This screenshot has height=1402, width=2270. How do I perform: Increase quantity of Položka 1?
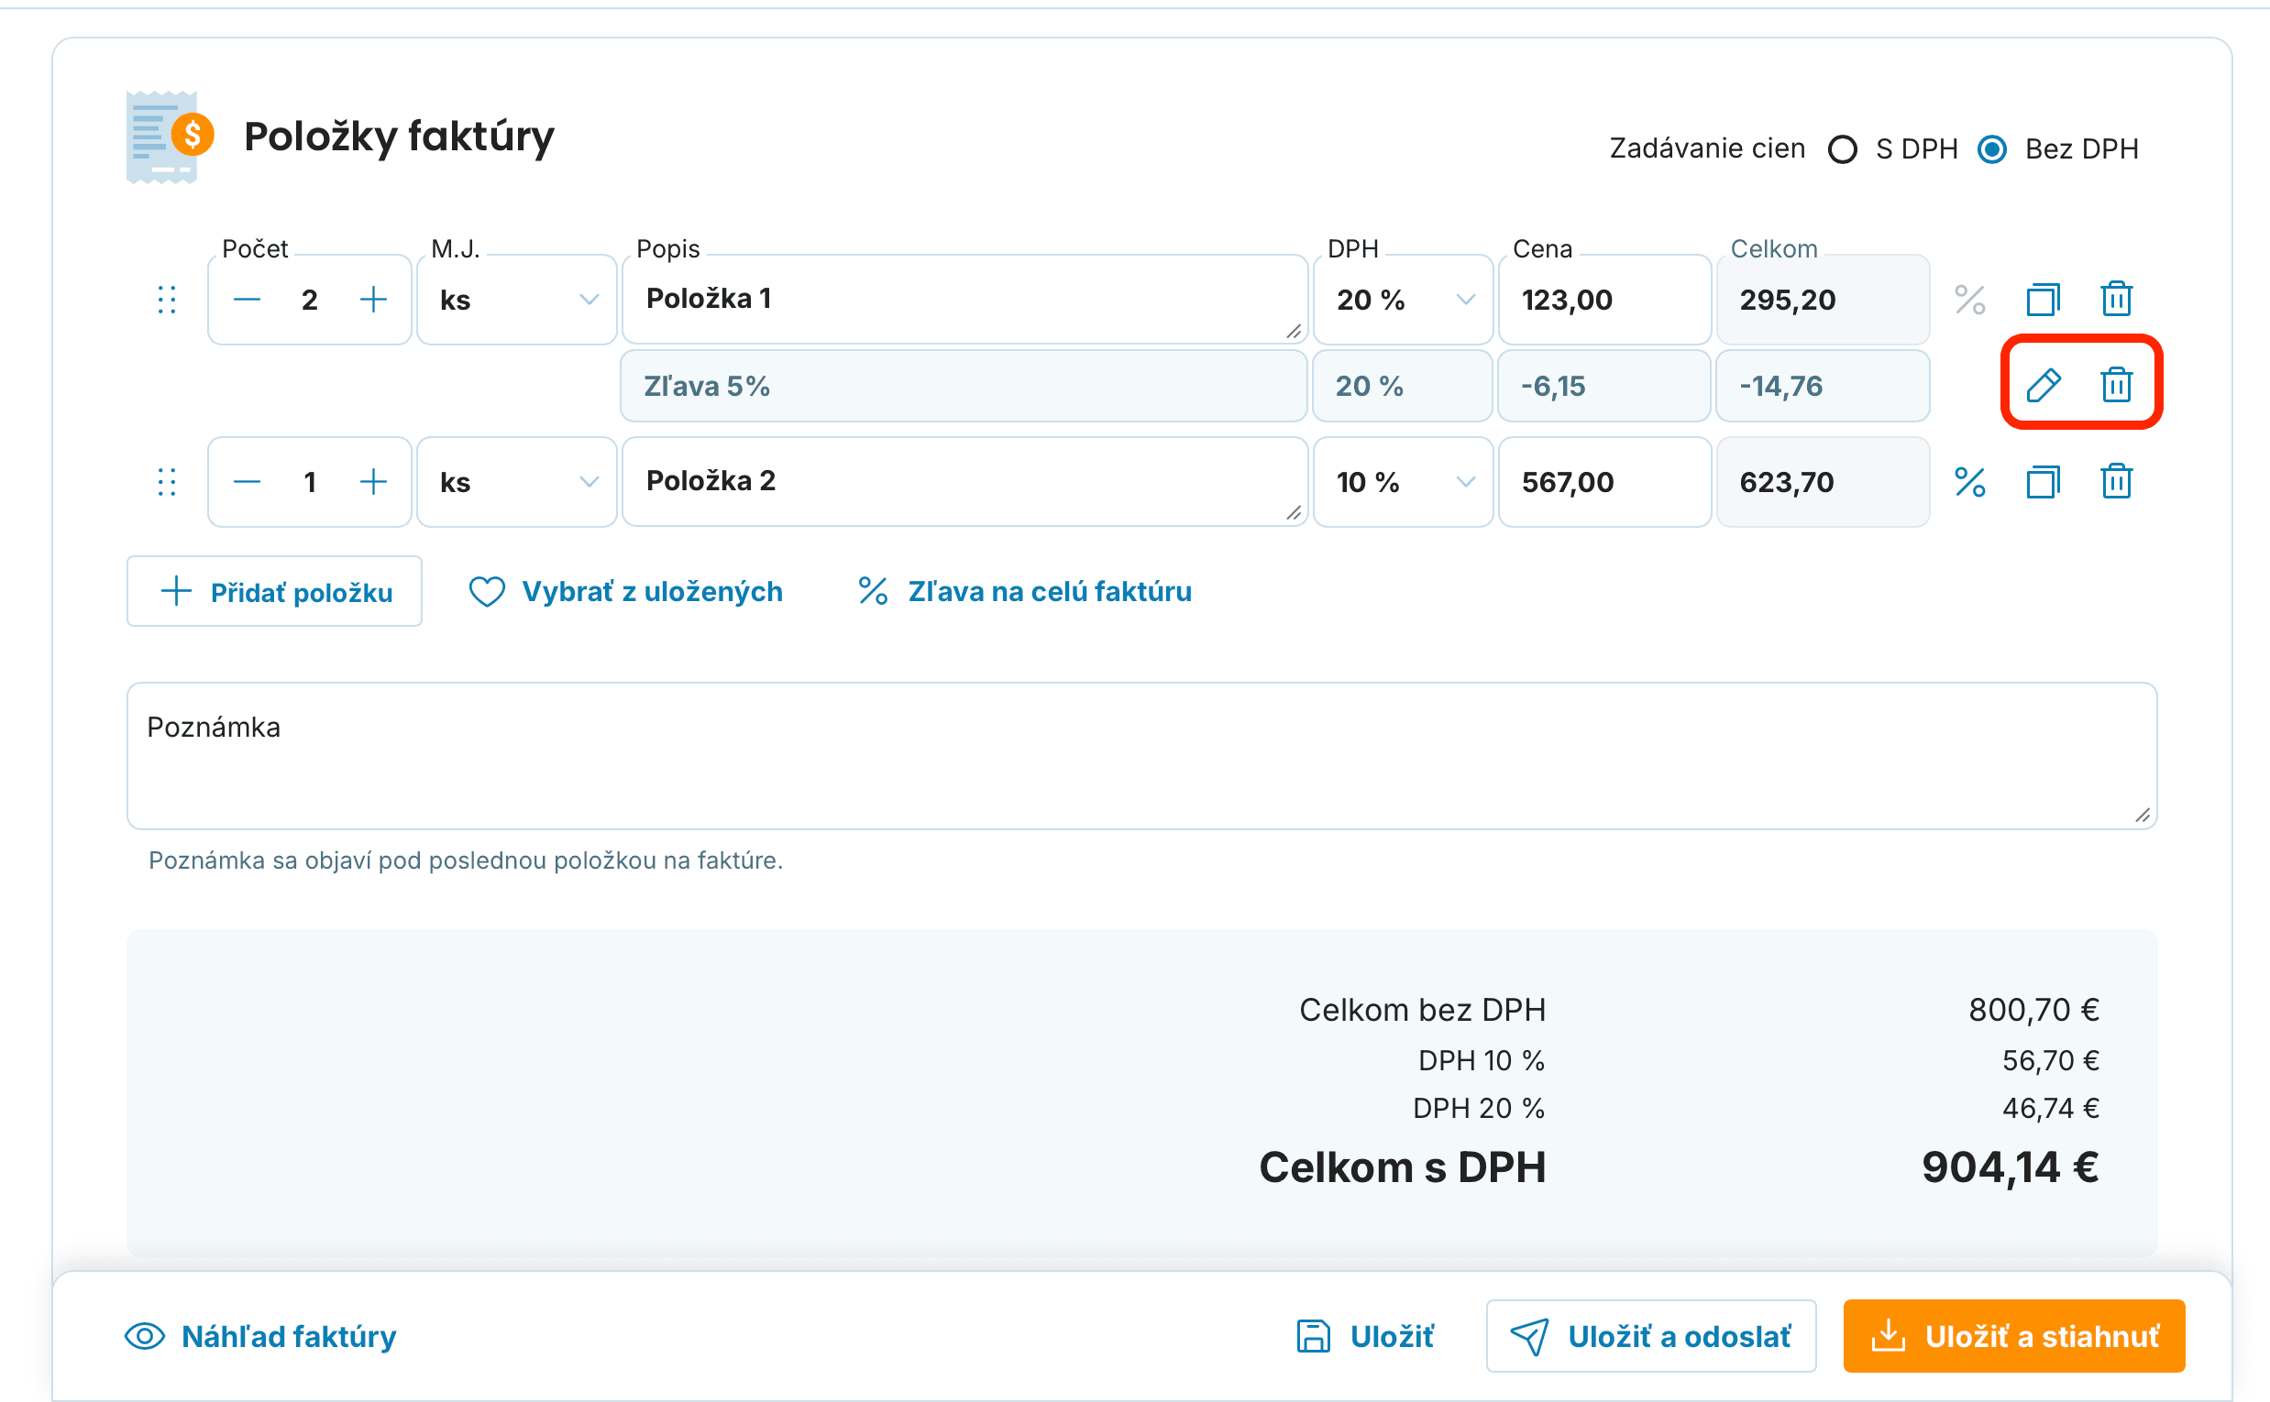click(x=373, y=300)
